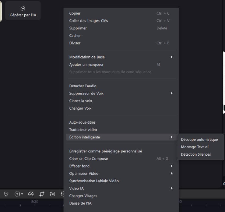Choose Copier from the context menu
Viewport: 225px width, 212px height.
[121, 13]
